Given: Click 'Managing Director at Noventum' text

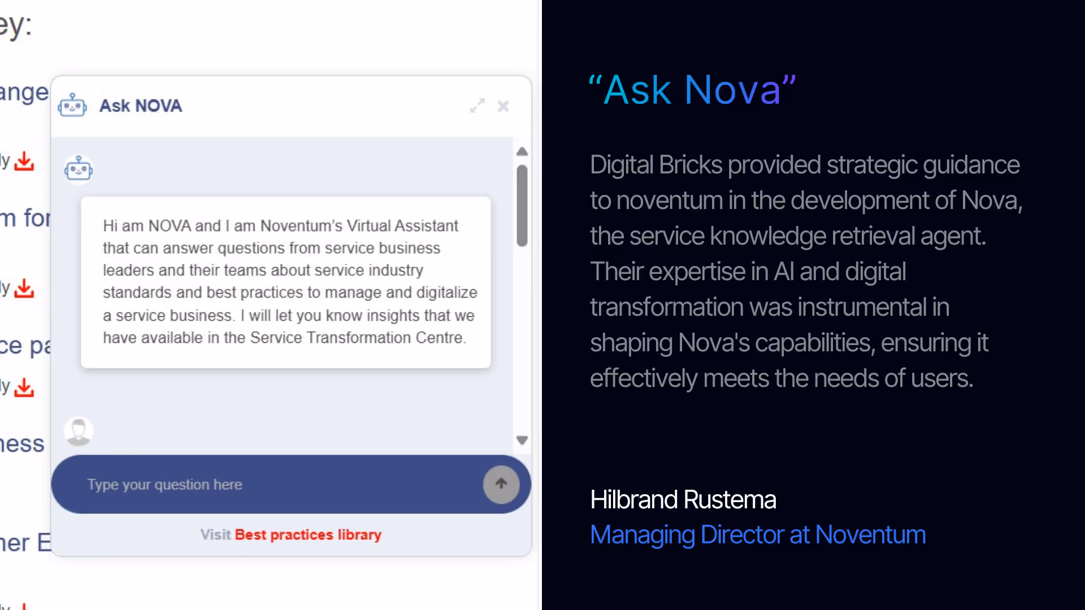Looking at the screenshot, I should tap(758, 535).
